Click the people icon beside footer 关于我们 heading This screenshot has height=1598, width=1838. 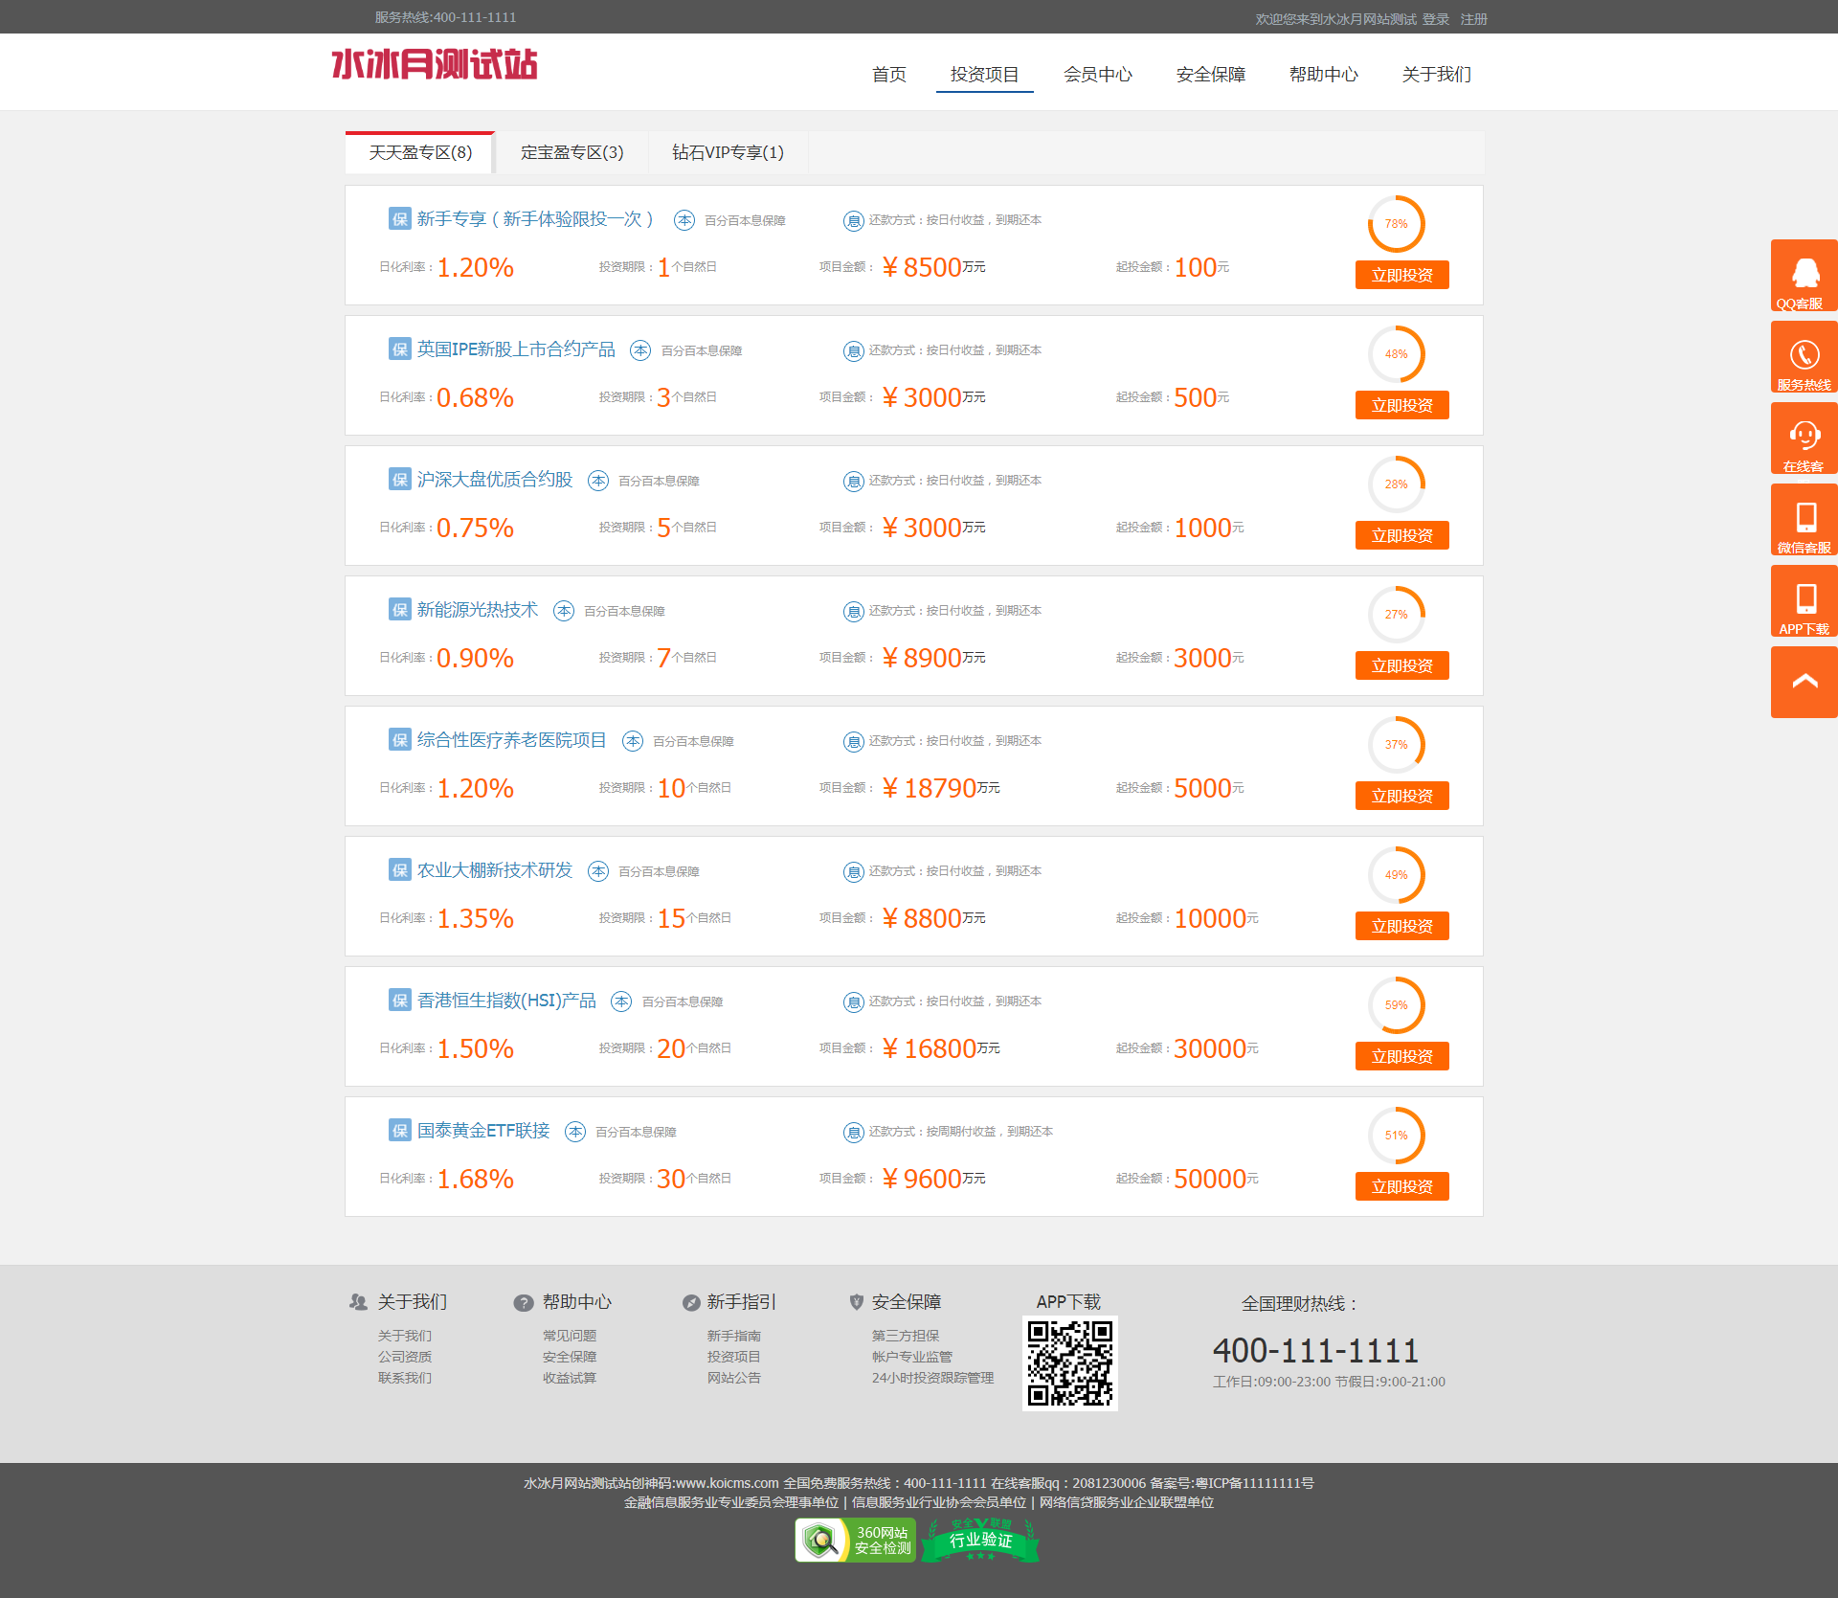(358, 1302)
